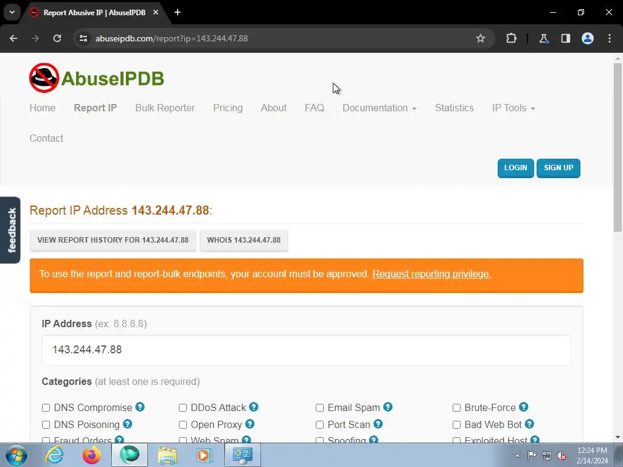
Task: Open the FAQ page
Action: 315,108
